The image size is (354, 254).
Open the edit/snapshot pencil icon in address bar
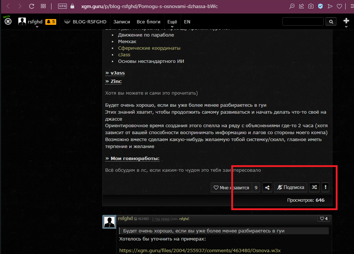[301, 6]
